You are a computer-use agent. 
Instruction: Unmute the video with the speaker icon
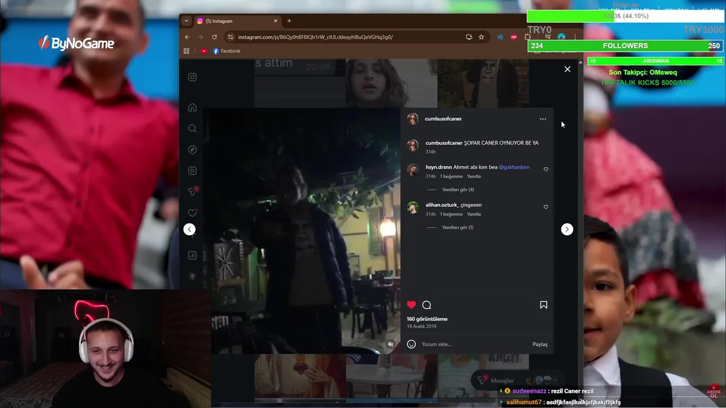click(390, 344)
